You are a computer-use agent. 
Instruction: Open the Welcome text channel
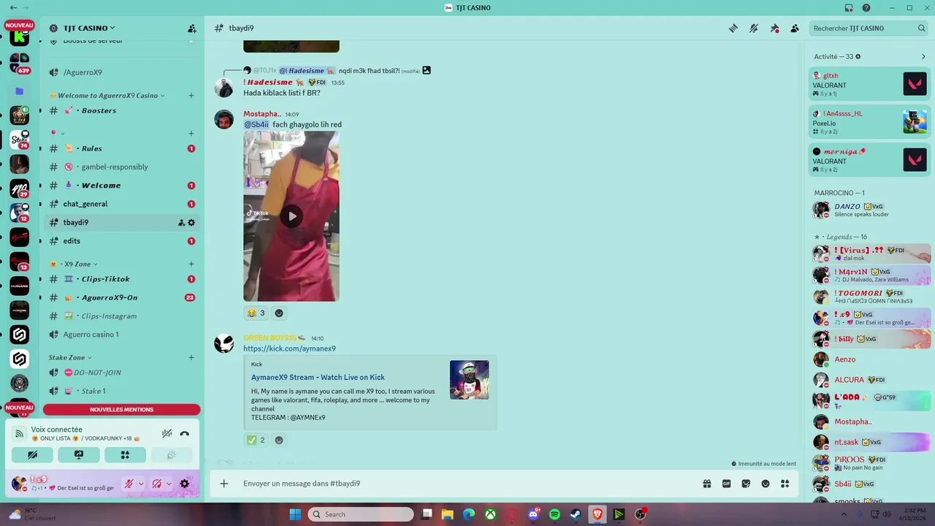[x=121, y=186]
